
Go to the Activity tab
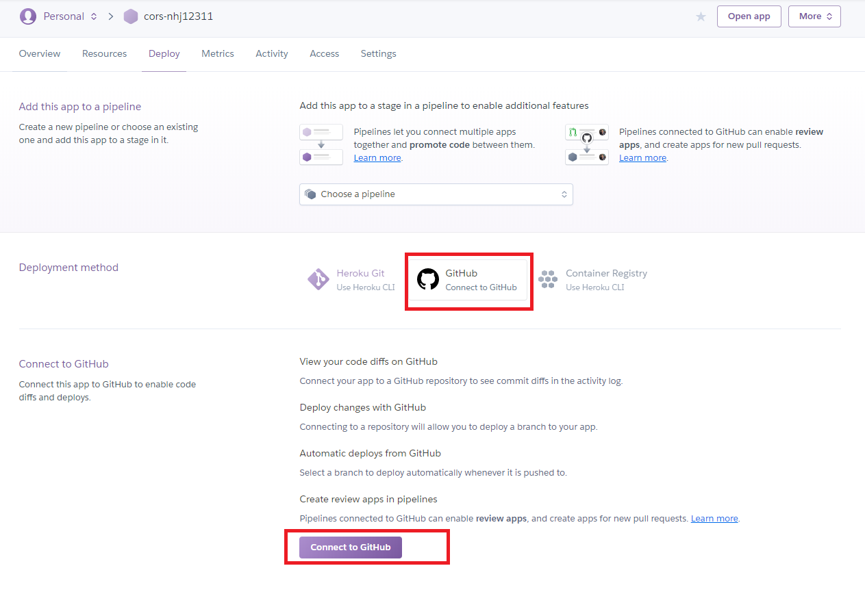(272, 53)
